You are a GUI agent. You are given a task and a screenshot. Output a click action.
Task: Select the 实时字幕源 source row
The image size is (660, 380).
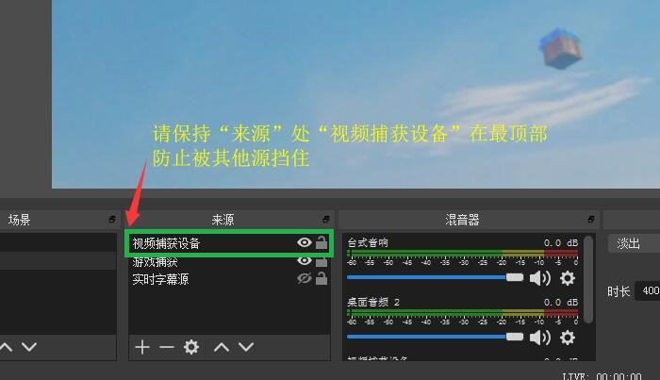coord(229,279)
